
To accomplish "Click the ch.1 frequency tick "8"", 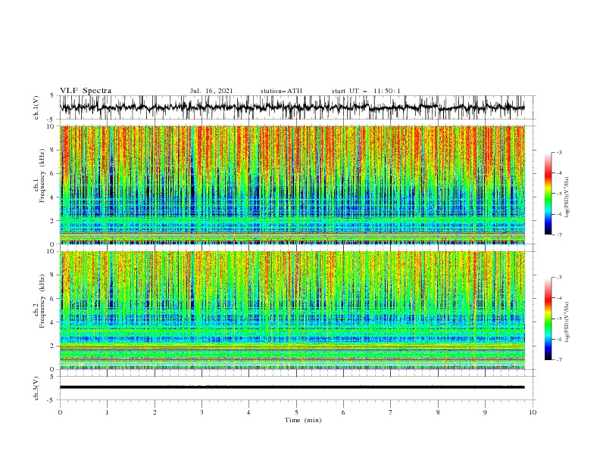I will pyautogui.click(x=52, y=150).
